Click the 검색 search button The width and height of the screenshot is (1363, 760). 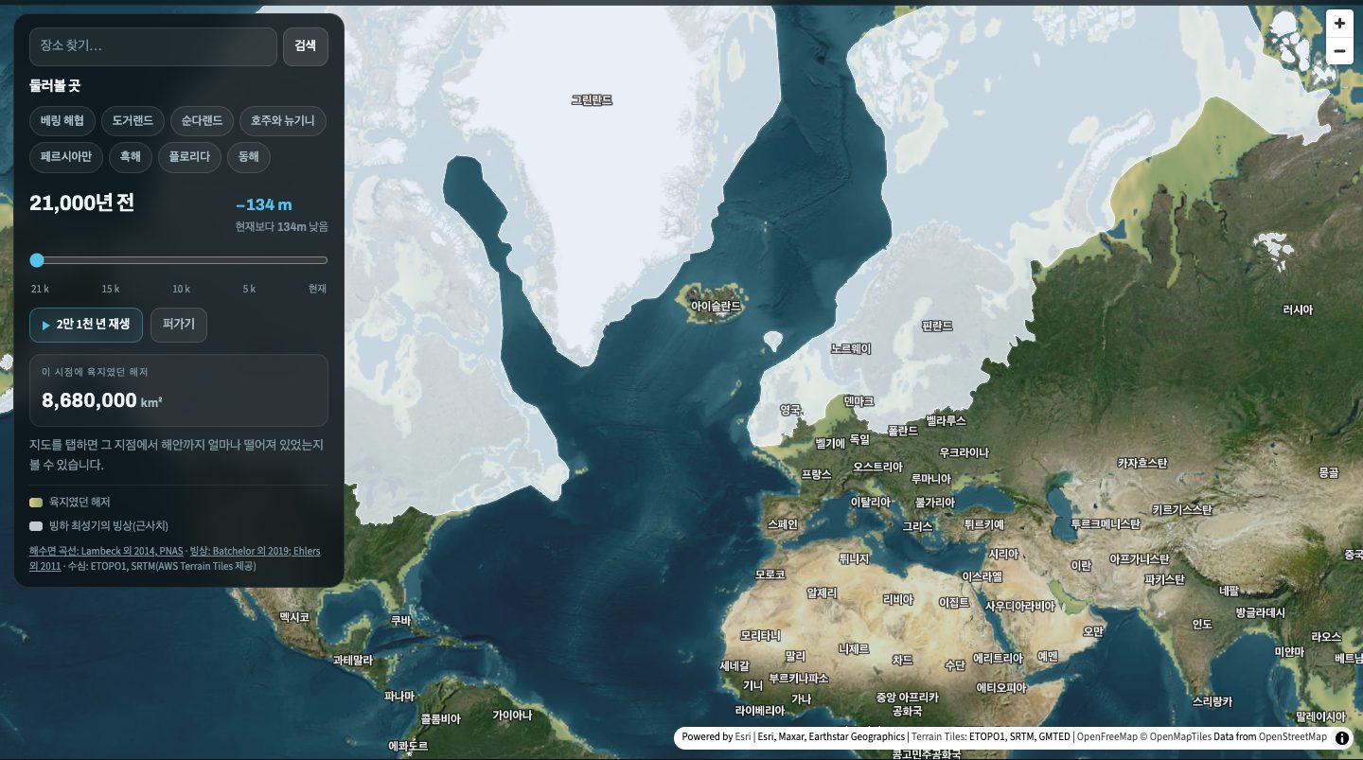tap(306, 46)
